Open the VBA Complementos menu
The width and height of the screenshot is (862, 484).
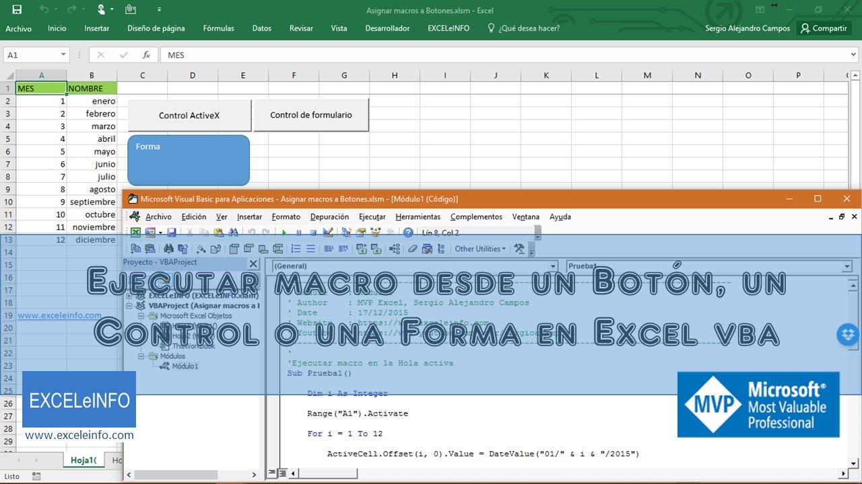point(476,216)
